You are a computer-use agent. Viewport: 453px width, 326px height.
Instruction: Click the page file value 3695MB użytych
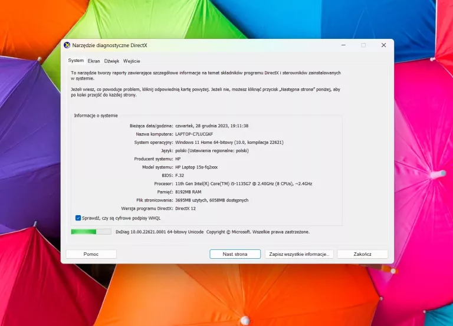coord(212,200)
